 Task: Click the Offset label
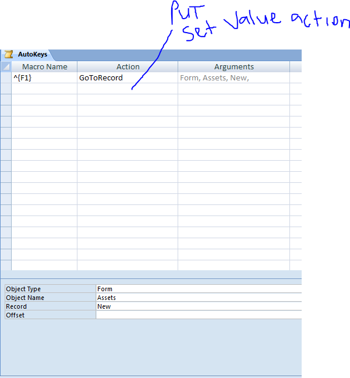(x=51, y=315)
